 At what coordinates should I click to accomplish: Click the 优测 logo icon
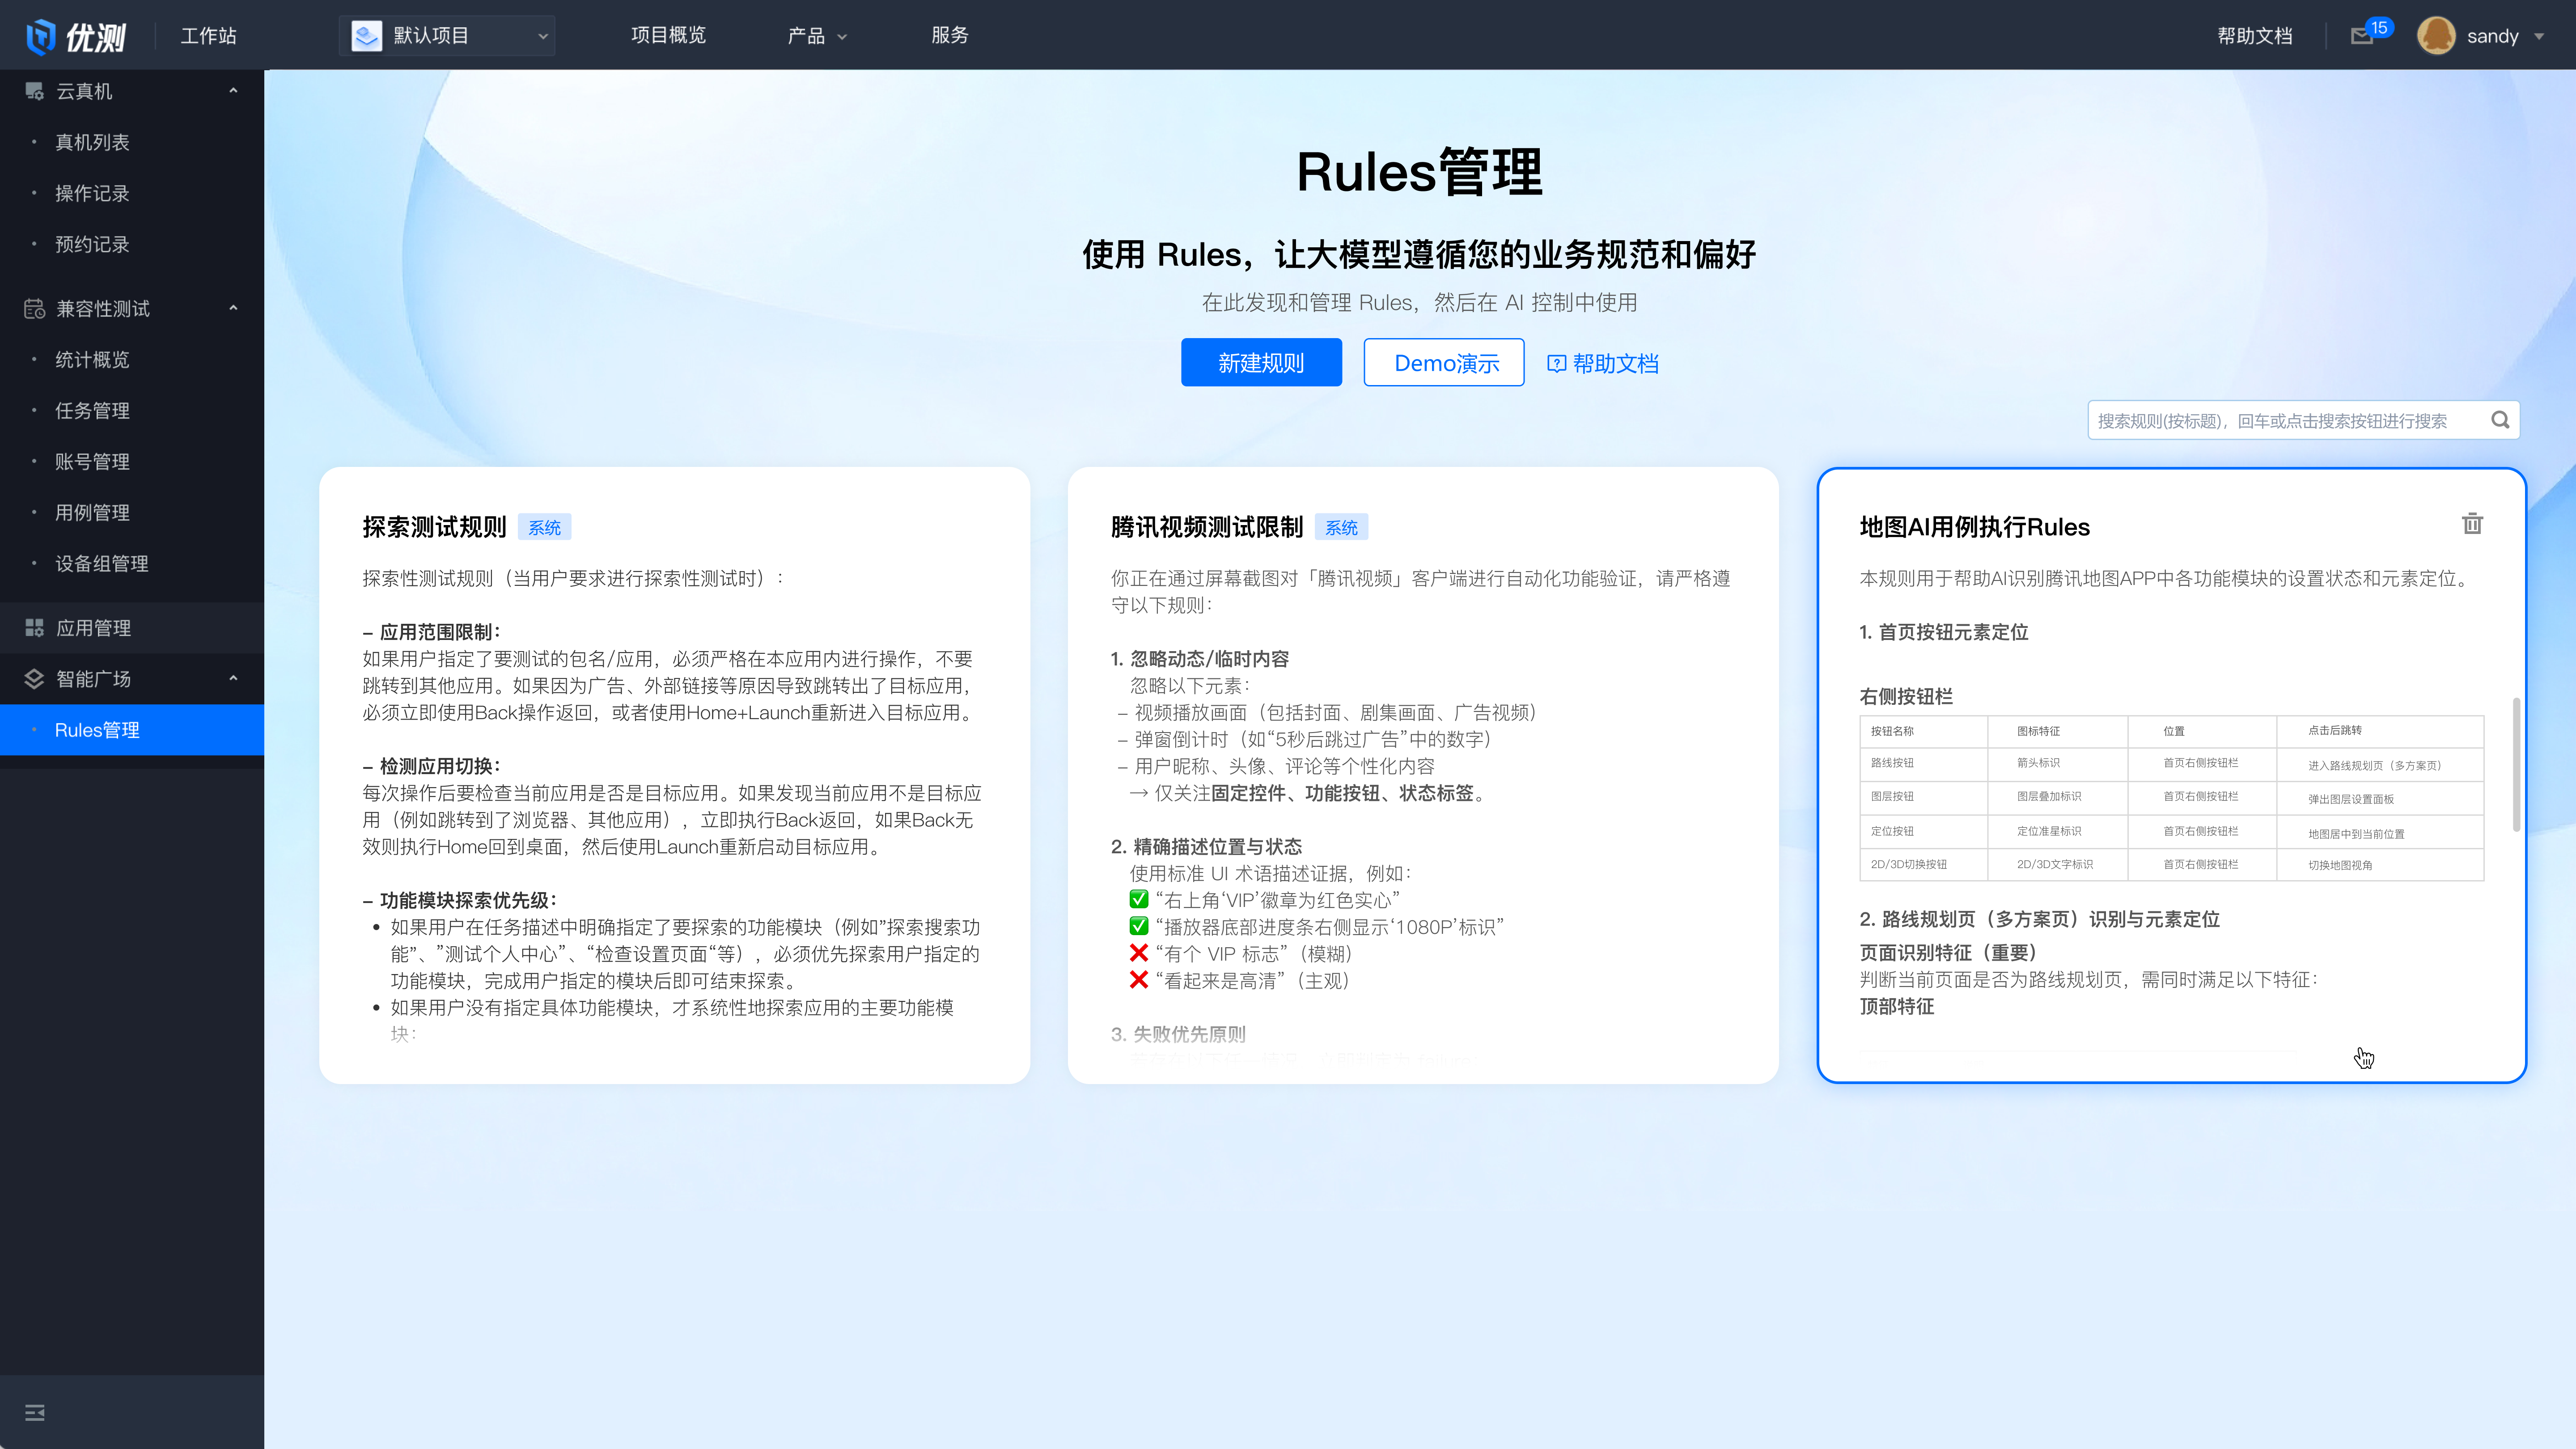(41, 36)
